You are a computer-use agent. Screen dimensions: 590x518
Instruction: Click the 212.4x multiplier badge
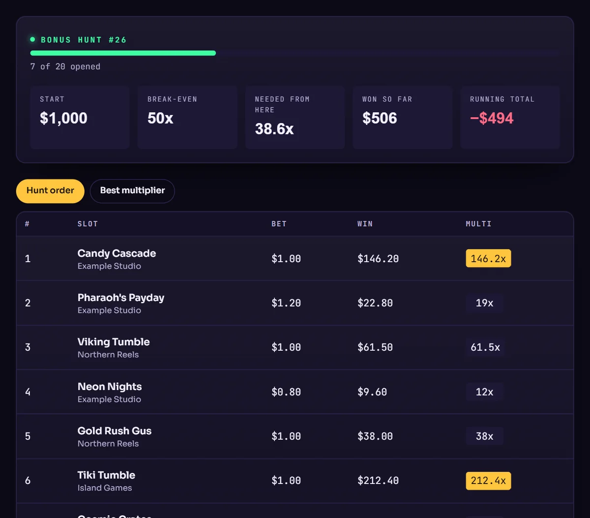click(488, 481)
